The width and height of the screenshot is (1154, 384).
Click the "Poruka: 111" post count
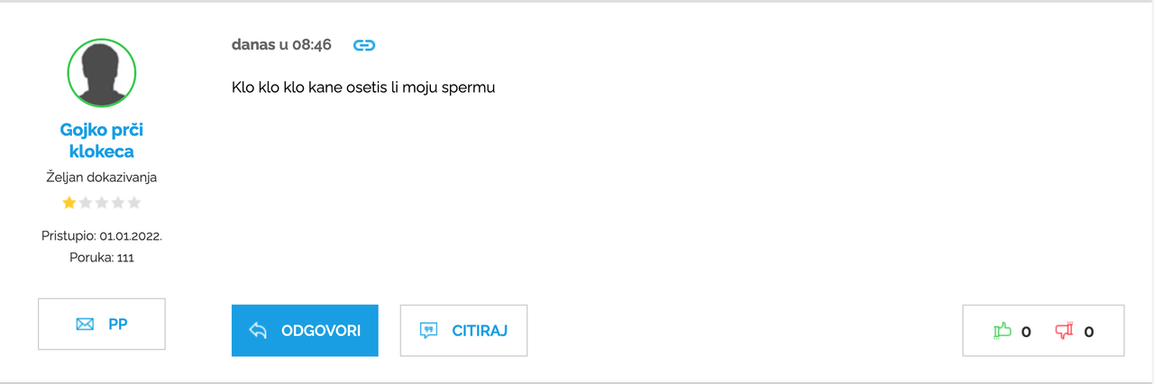tap(102, 258)
